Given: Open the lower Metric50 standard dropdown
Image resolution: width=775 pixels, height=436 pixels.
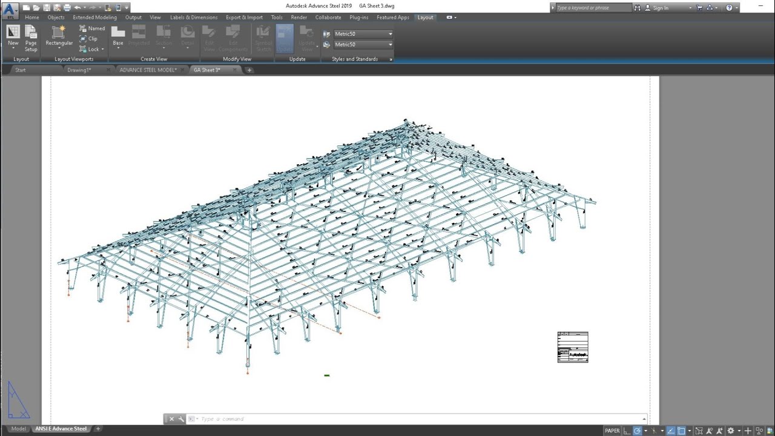Looking at the screenshot, I should pyautogui.click(x=363, y=44).
